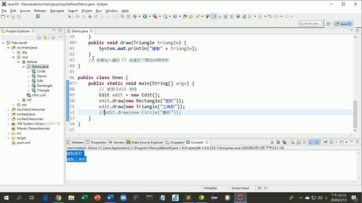Open Chrome from the taskbar
This screenshot has width=362, height=203.
58,197
